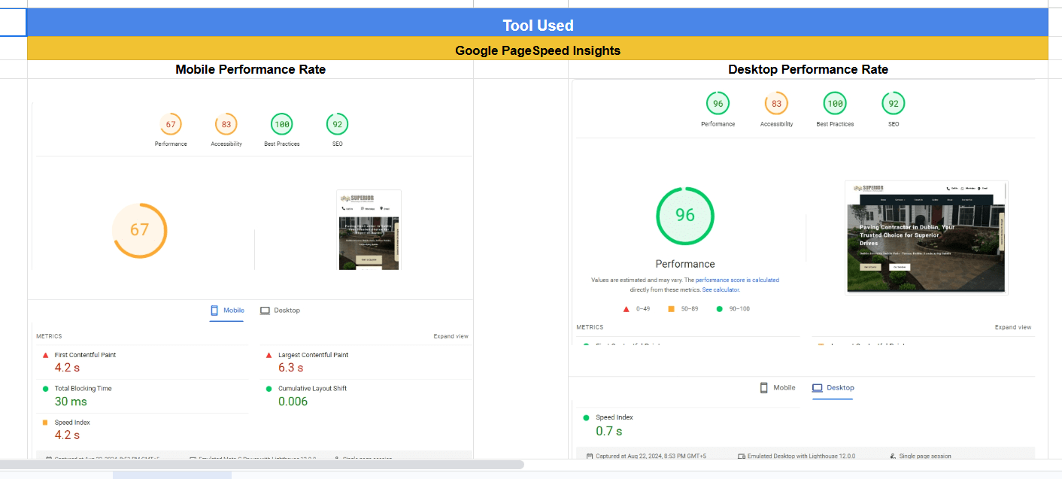Screen dimensions: 1062x479
Task: Click the large 96 Performance gauge
Action: pyautogui.click(x=684, y=215)
